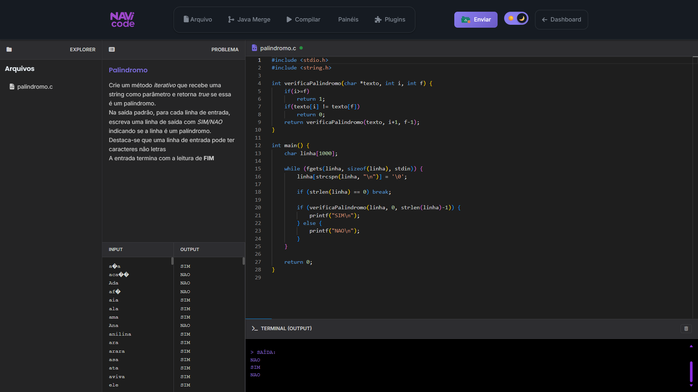
Task: Click the verificaPalindromo function declaration line
Action: coord(352,83)
